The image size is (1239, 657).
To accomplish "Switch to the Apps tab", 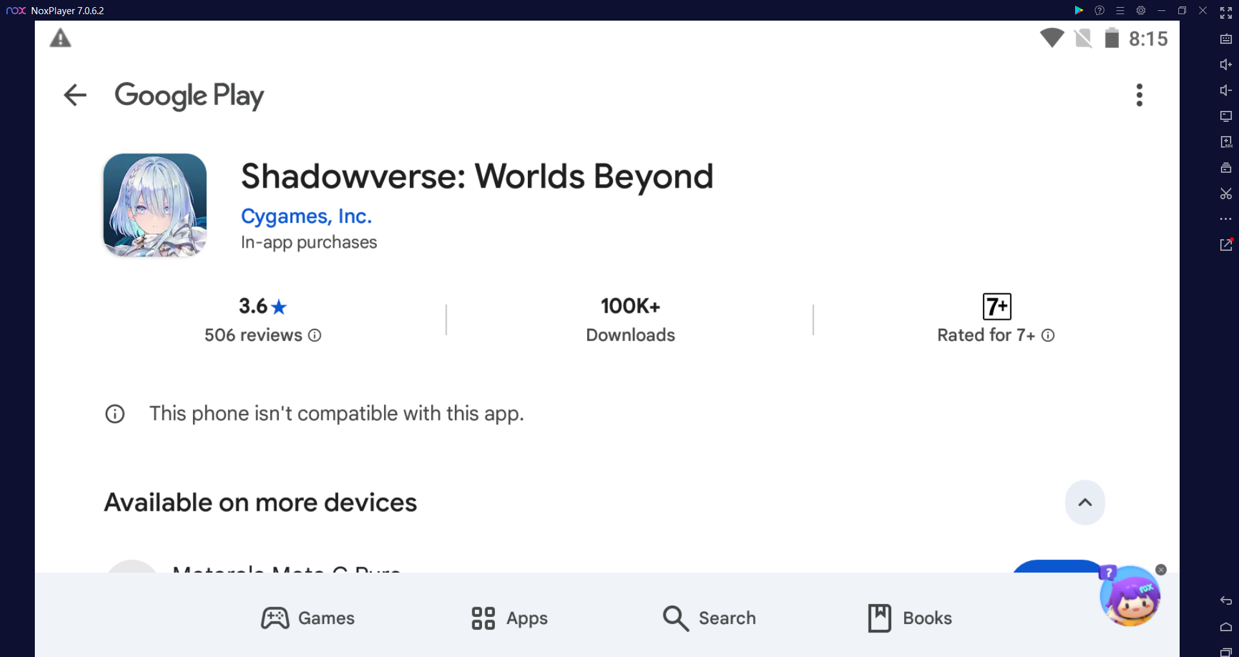I will pos(509,618).
